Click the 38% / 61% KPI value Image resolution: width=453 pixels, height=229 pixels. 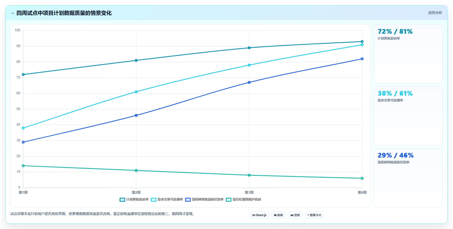(395, 94)
